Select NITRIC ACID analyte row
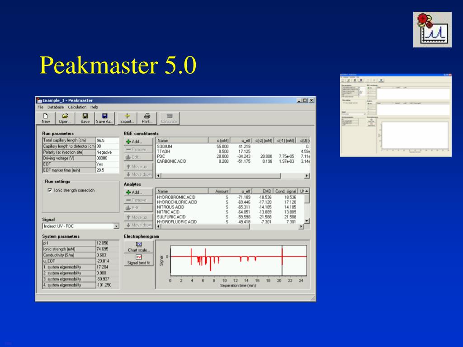This screenshot has width=463, height=347. [x=230, y=212]
